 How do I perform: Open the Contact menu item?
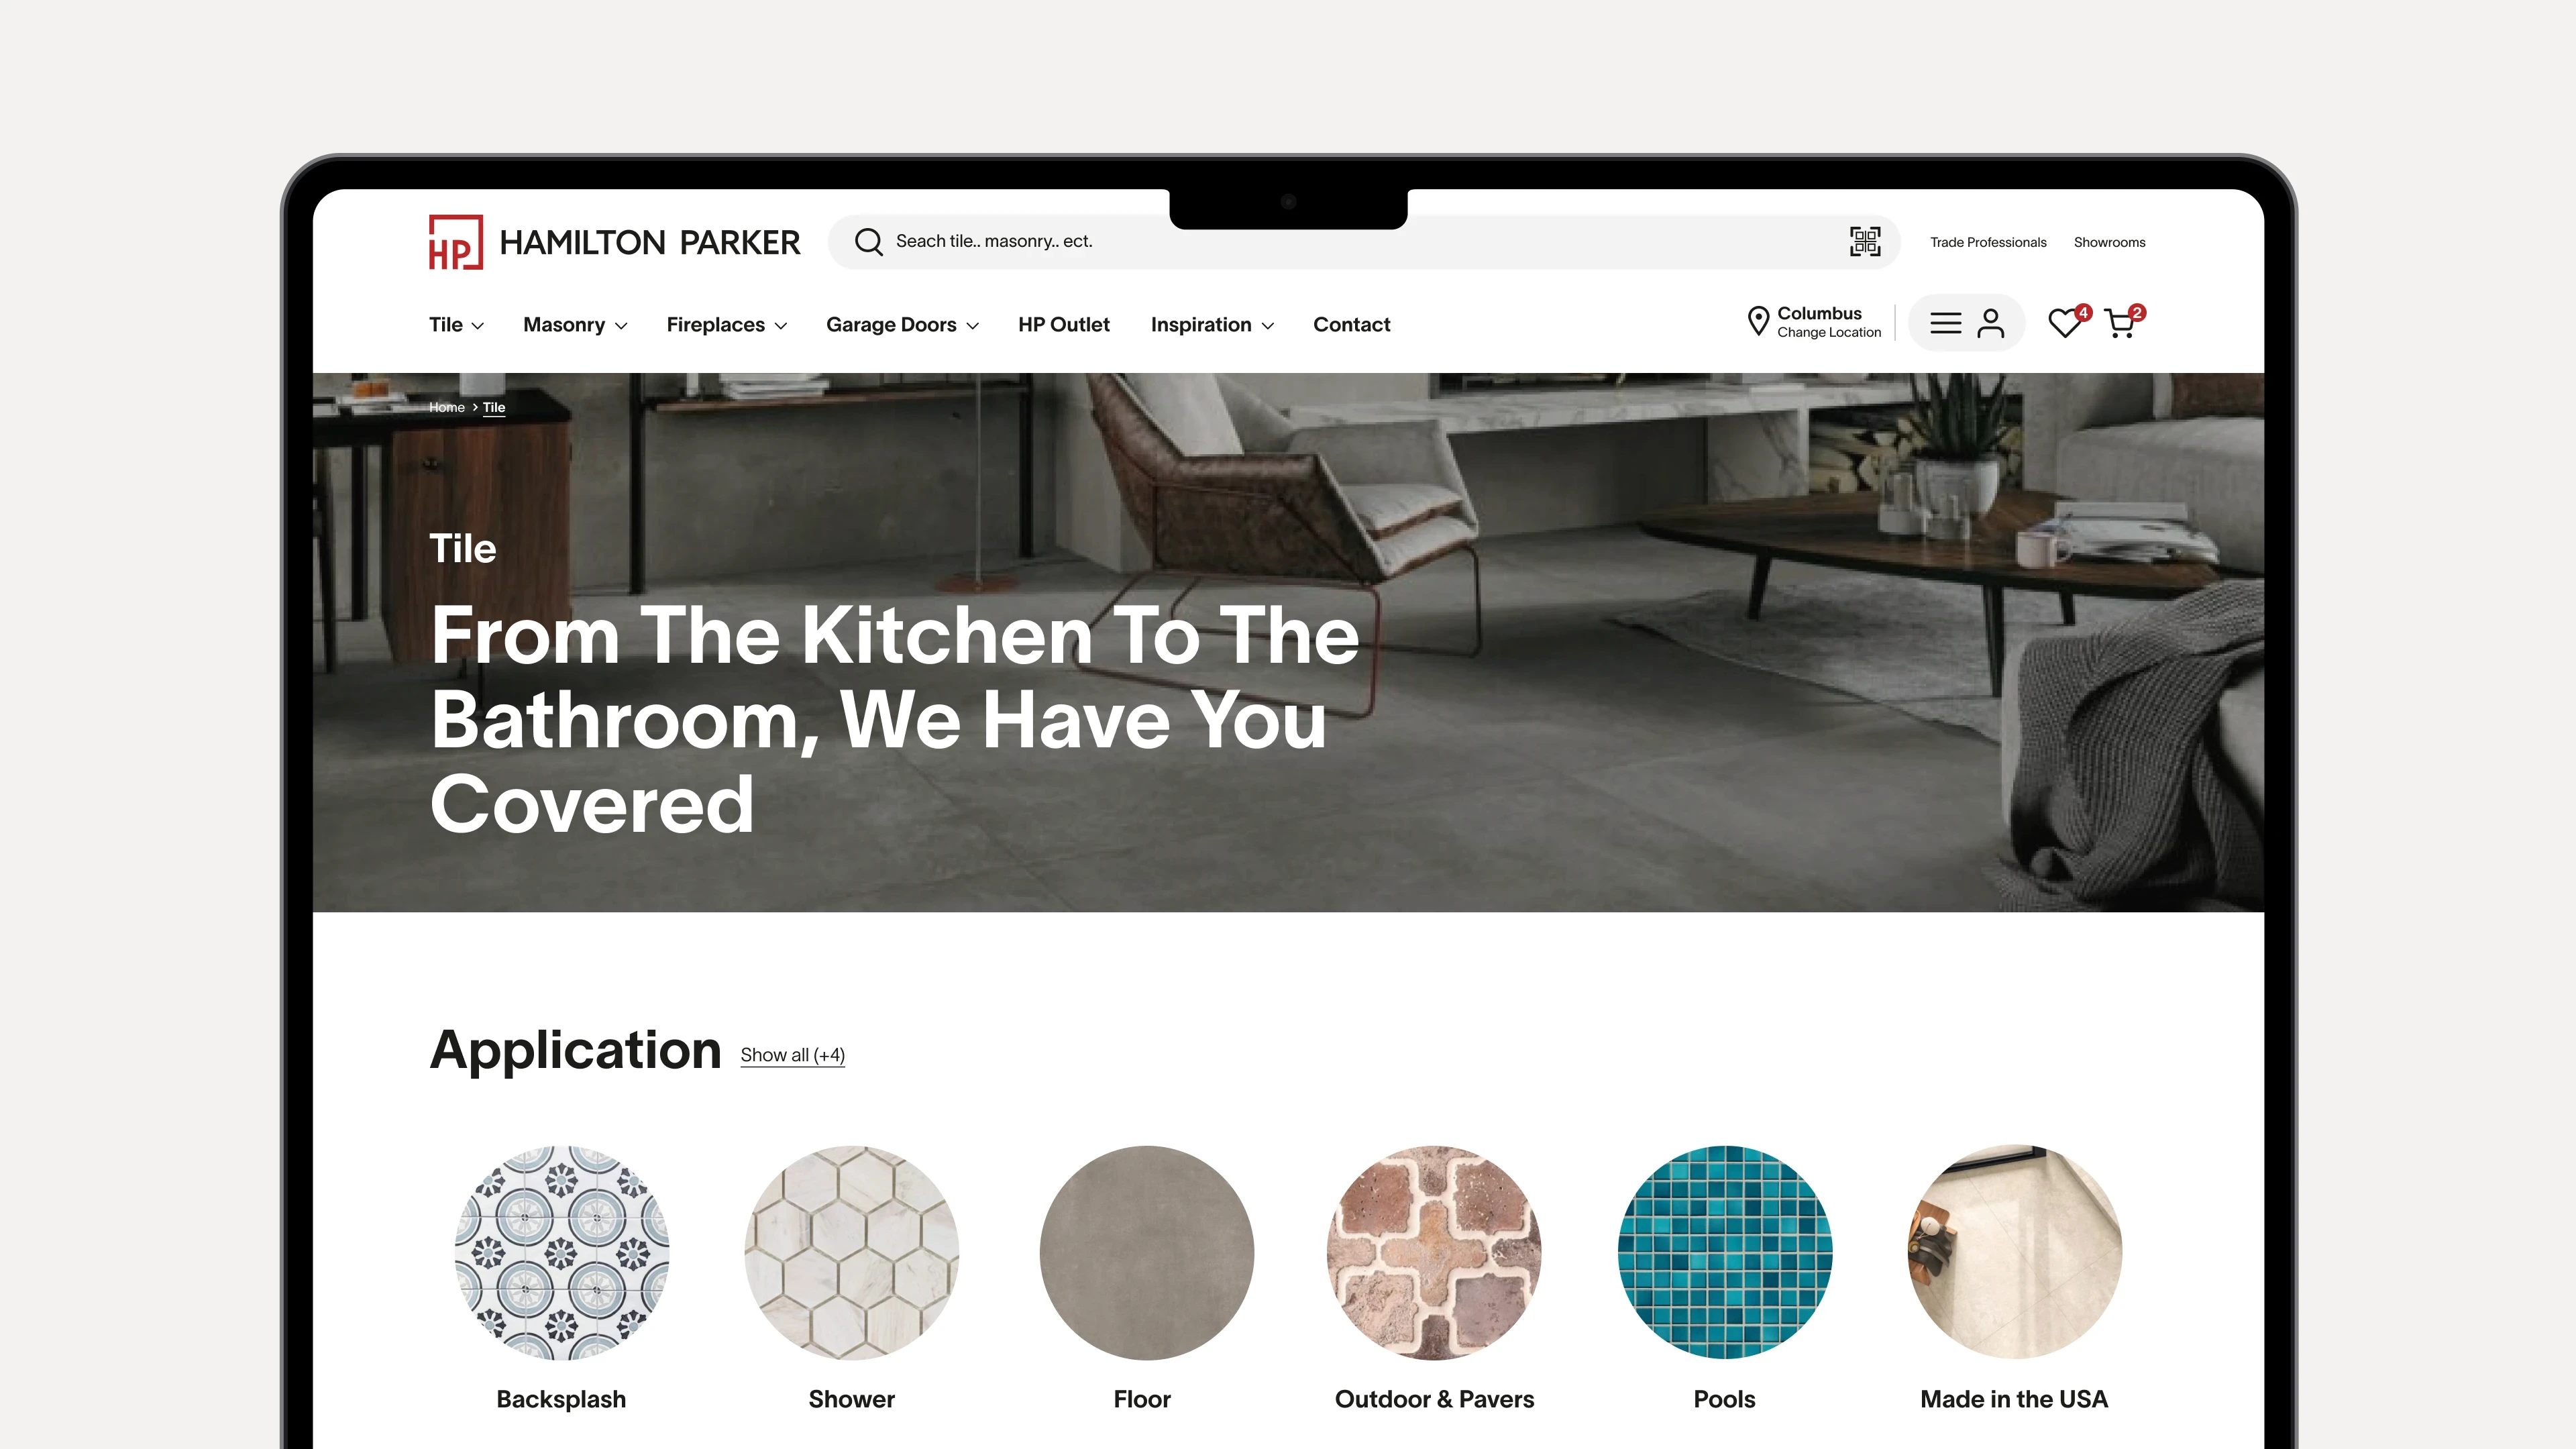(1352, 325)
